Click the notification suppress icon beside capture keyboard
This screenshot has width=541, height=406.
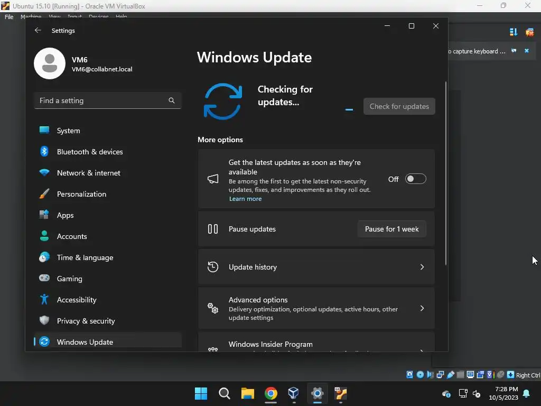coord(514,51)
